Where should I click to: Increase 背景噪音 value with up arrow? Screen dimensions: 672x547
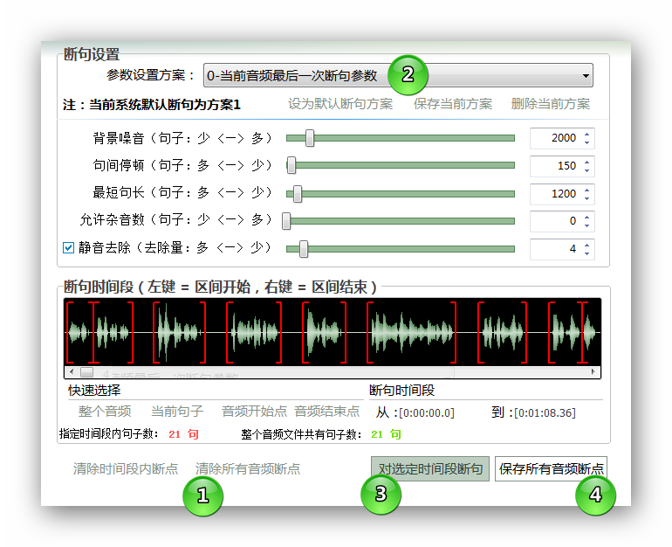click(x=586, y=134)
